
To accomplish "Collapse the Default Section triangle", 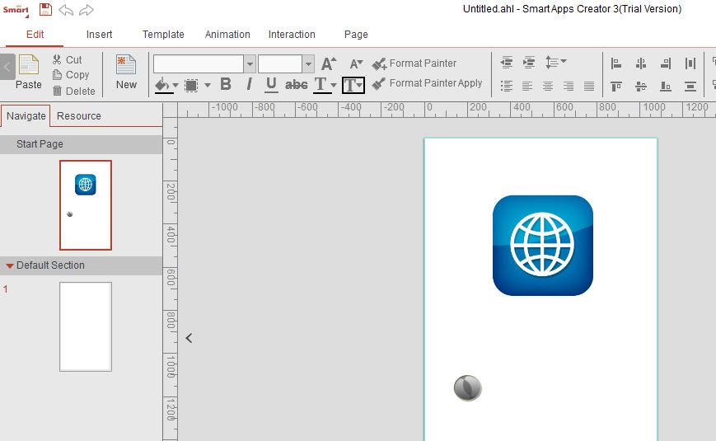I will [9, 265].
